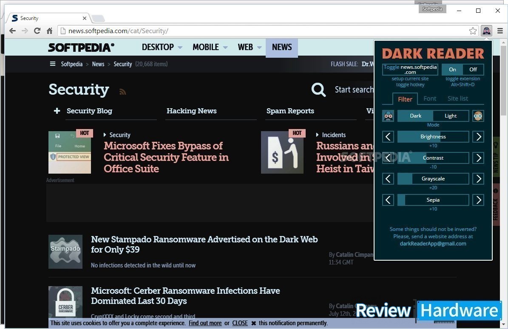Click the magnifier search icon

[x=318, y=90]
